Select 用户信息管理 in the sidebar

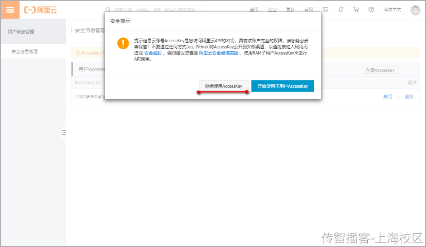(21, 31)
